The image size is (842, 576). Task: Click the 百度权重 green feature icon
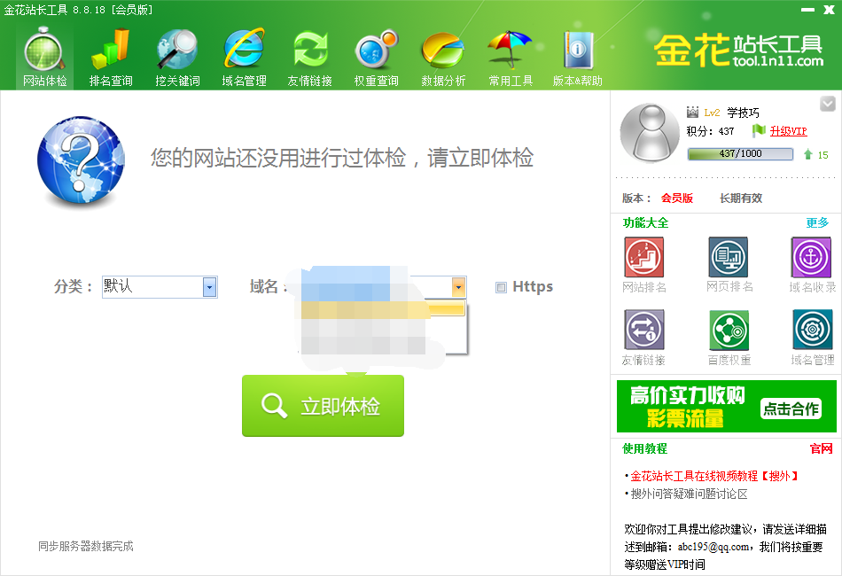729,330
